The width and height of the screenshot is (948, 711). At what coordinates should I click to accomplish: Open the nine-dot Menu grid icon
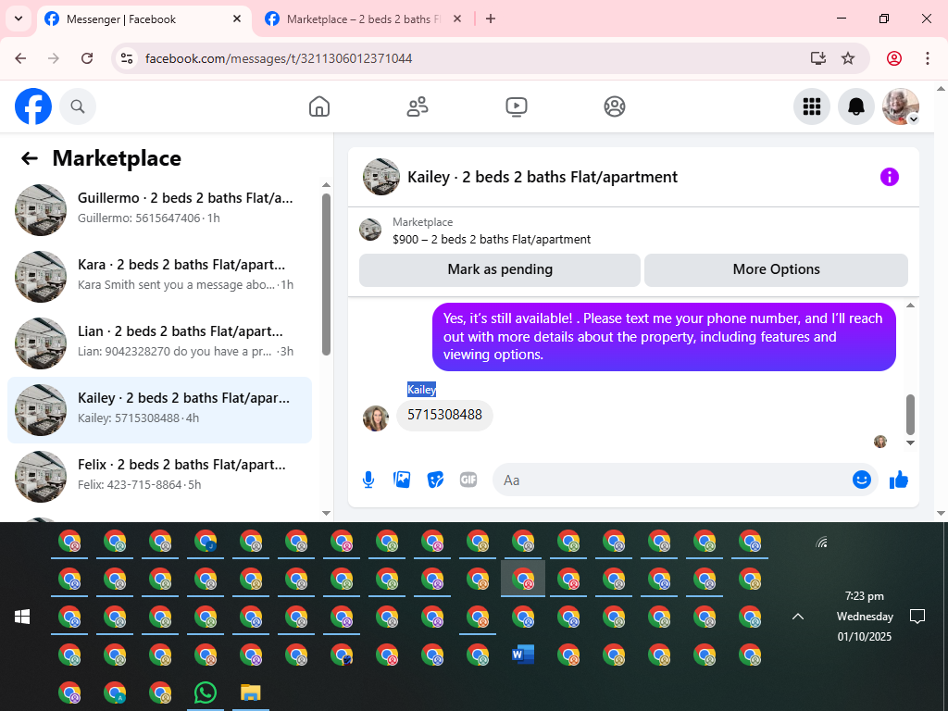[811, 106]
